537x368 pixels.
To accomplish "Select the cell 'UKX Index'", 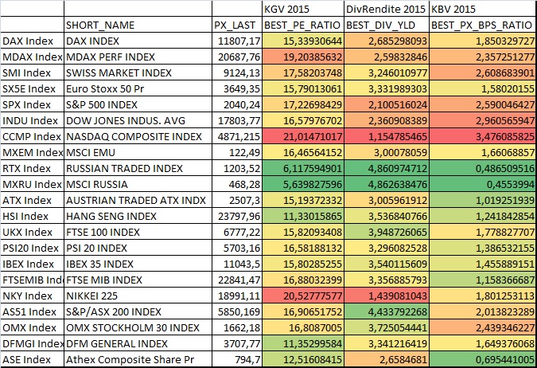I will [x=32, y=232].
